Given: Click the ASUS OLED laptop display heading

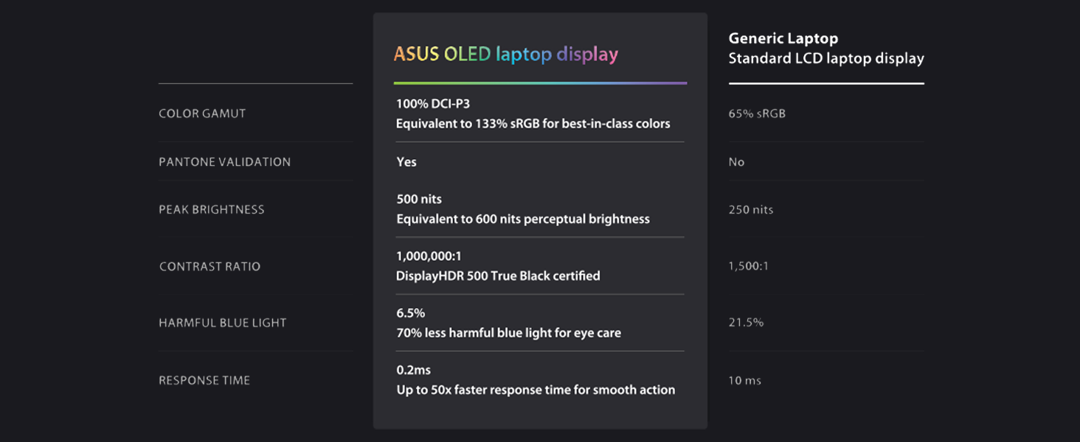Looking at the screenshot, I should (x=505, y=55).
